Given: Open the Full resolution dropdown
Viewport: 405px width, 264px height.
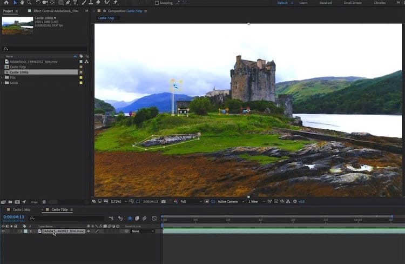Looking at the screenshot, I should point(192,201).
